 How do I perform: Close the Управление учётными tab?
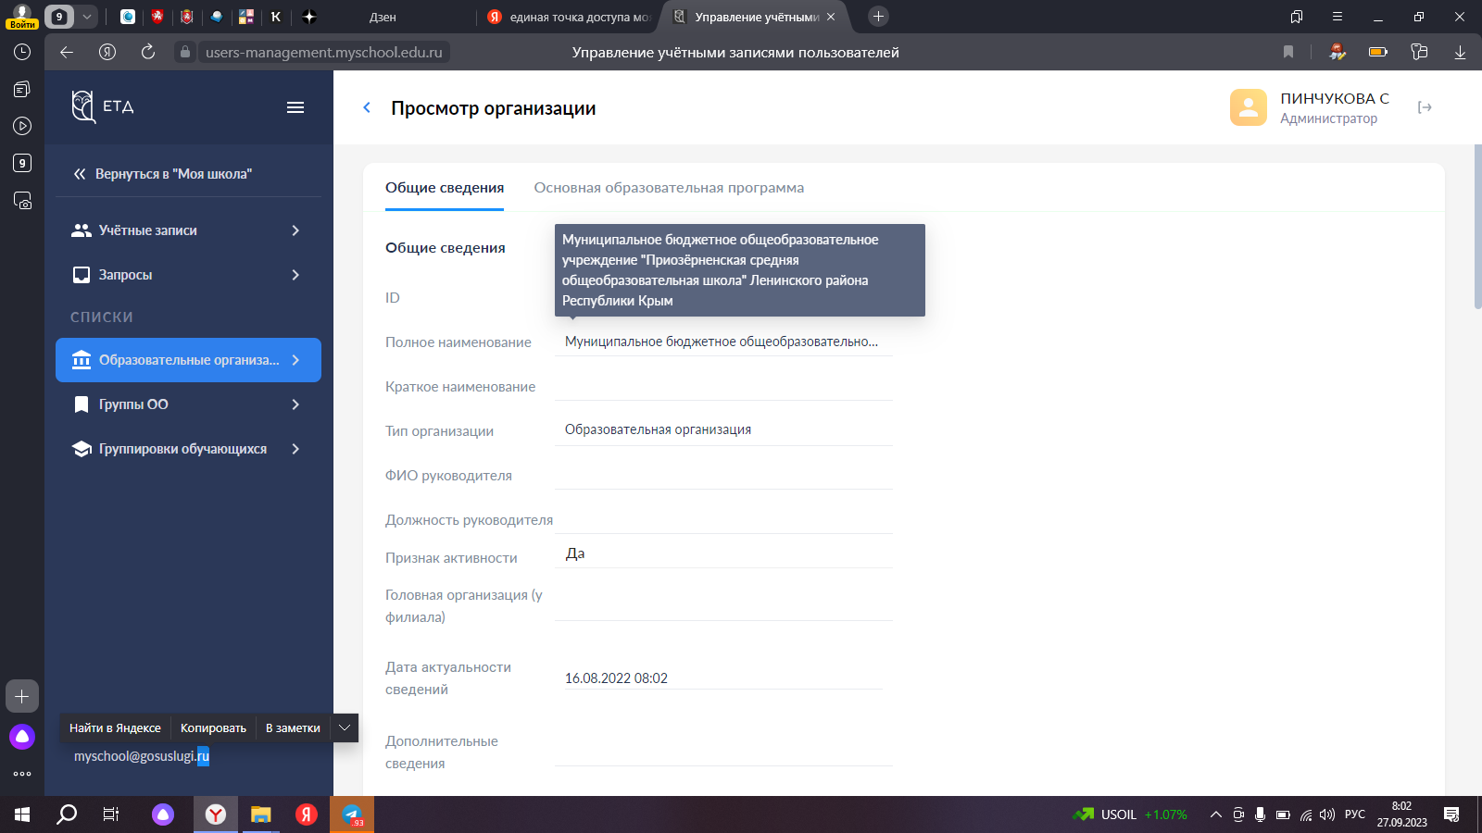coord(831,17)
